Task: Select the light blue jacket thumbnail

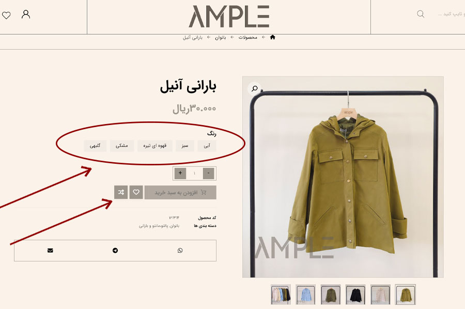Action: 305,295
